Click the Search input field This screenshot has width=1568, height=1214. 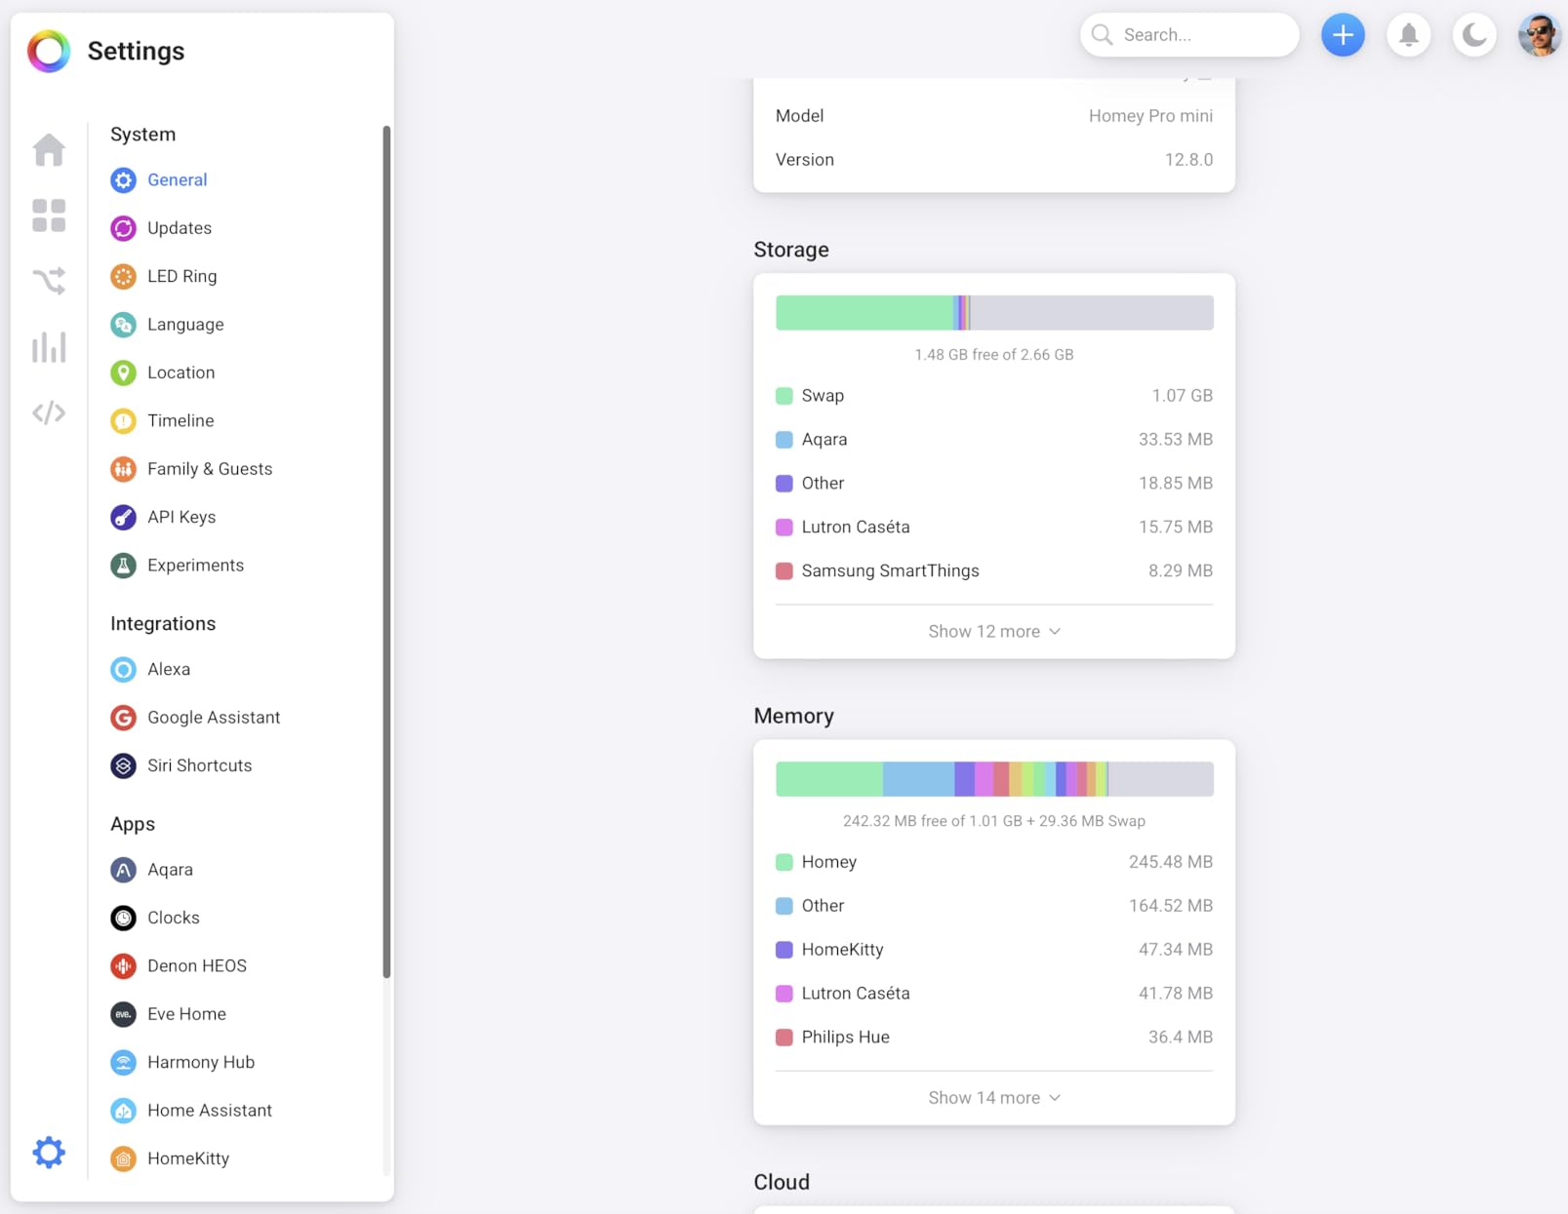(1189, 35)
